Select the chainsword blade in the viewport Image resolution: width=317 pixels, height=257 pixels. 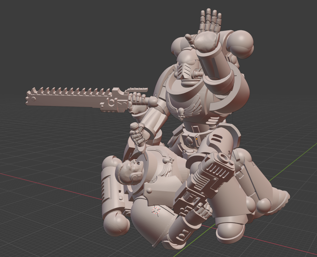(x=69, y=97)
